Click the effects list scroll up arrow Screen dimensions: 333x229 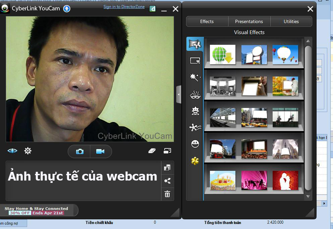(308, 41)
